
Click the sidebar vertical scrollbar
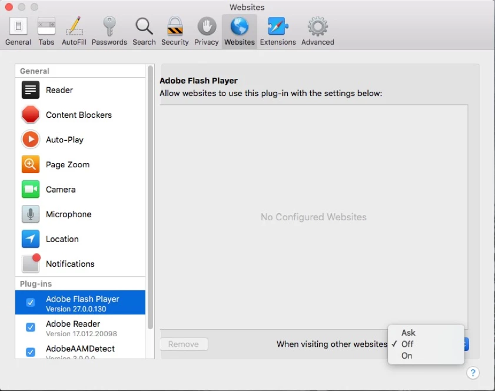click(150, 197)
